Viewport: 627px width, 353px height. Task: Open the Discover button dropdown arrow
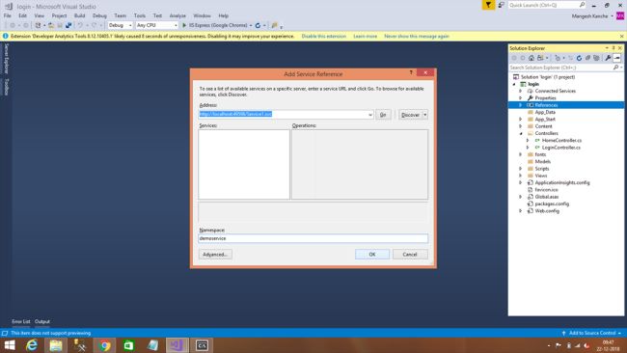425,115
